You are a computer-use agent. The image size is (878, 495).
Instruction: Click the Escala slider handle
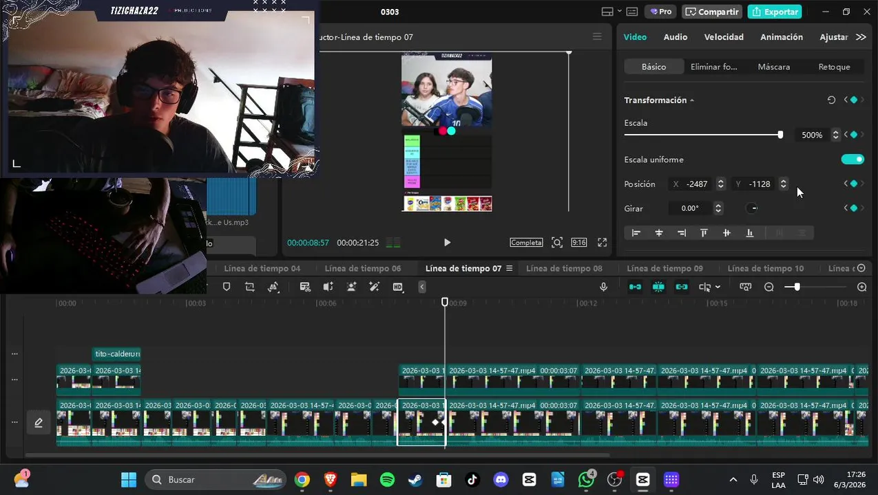(x=780, y=135)
